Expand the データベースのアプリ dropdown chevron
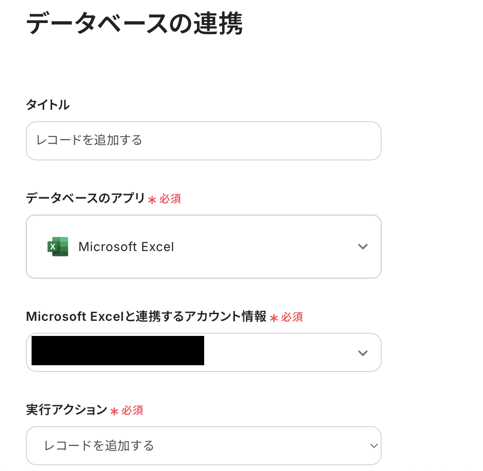This screenshot has width=483, height=471. pos(363,247)
